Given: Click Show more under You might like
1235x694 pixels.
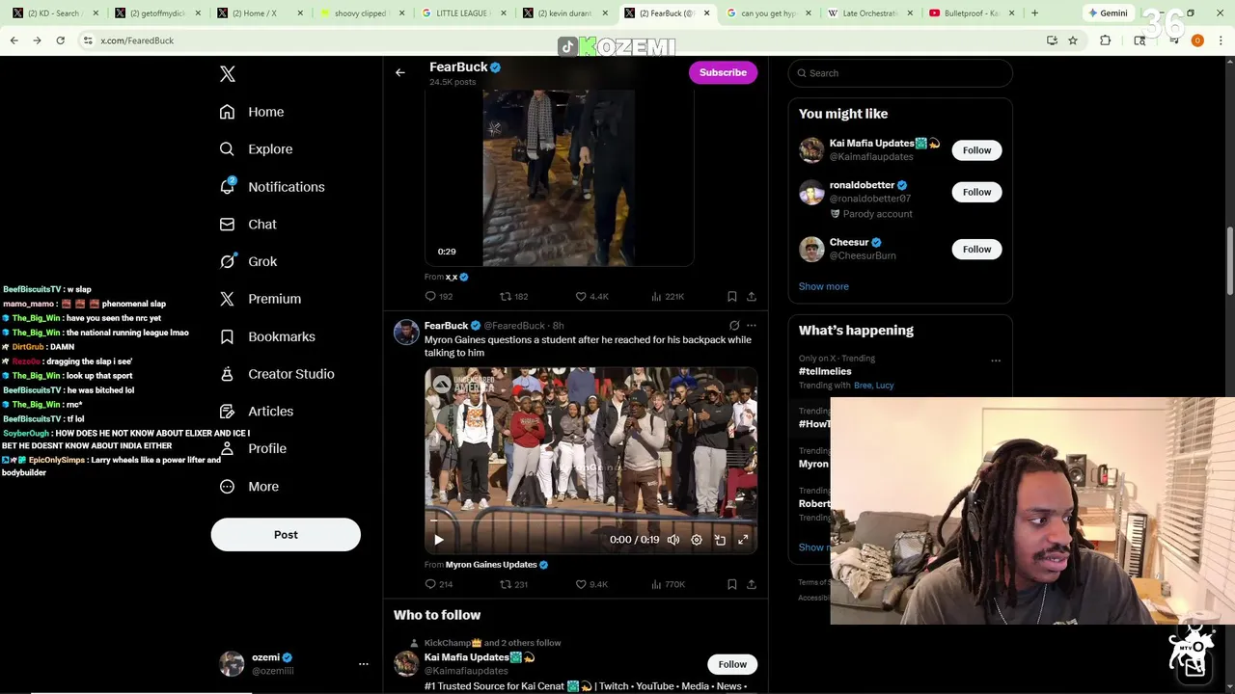Looking at the screenshot, I should pos(824,286).
